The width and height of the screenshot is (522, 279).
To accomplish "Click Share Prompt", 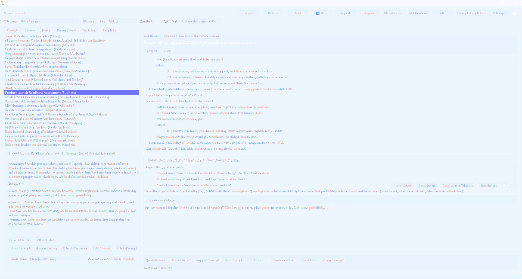I will [124, 259].
